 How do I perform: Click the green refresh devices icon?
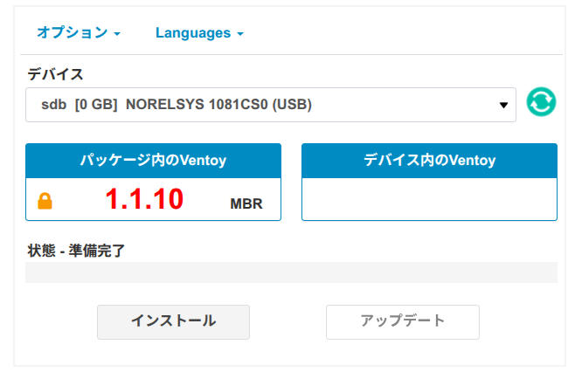(x=541, y=103)
